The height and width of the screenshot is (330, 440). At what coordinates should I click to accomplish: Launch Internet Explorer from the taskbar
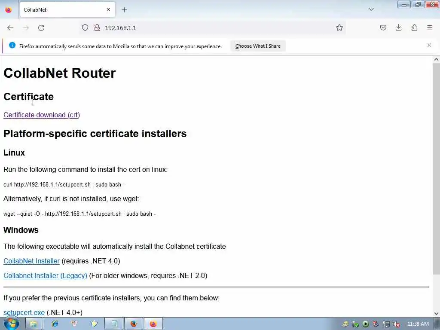(55, 324)
